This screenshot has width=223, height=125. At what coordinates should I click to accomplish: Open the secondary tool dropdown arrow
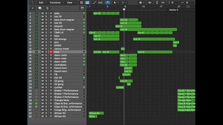(126, 3)
